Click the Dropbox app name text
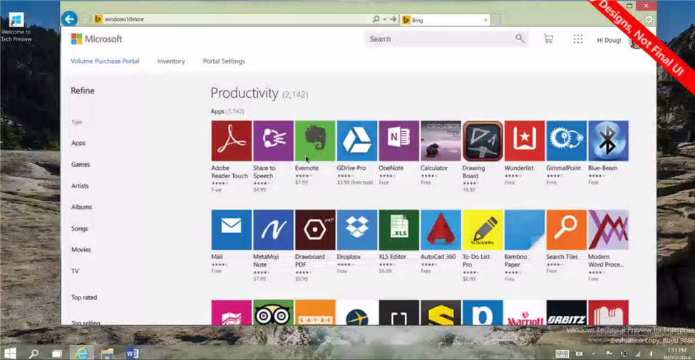 click(349, 257)
